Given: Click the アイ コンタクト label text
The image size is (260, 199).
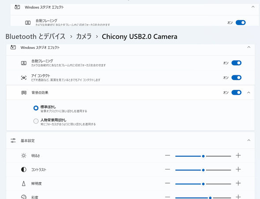Looking at the screenshot, I should 41,76.
